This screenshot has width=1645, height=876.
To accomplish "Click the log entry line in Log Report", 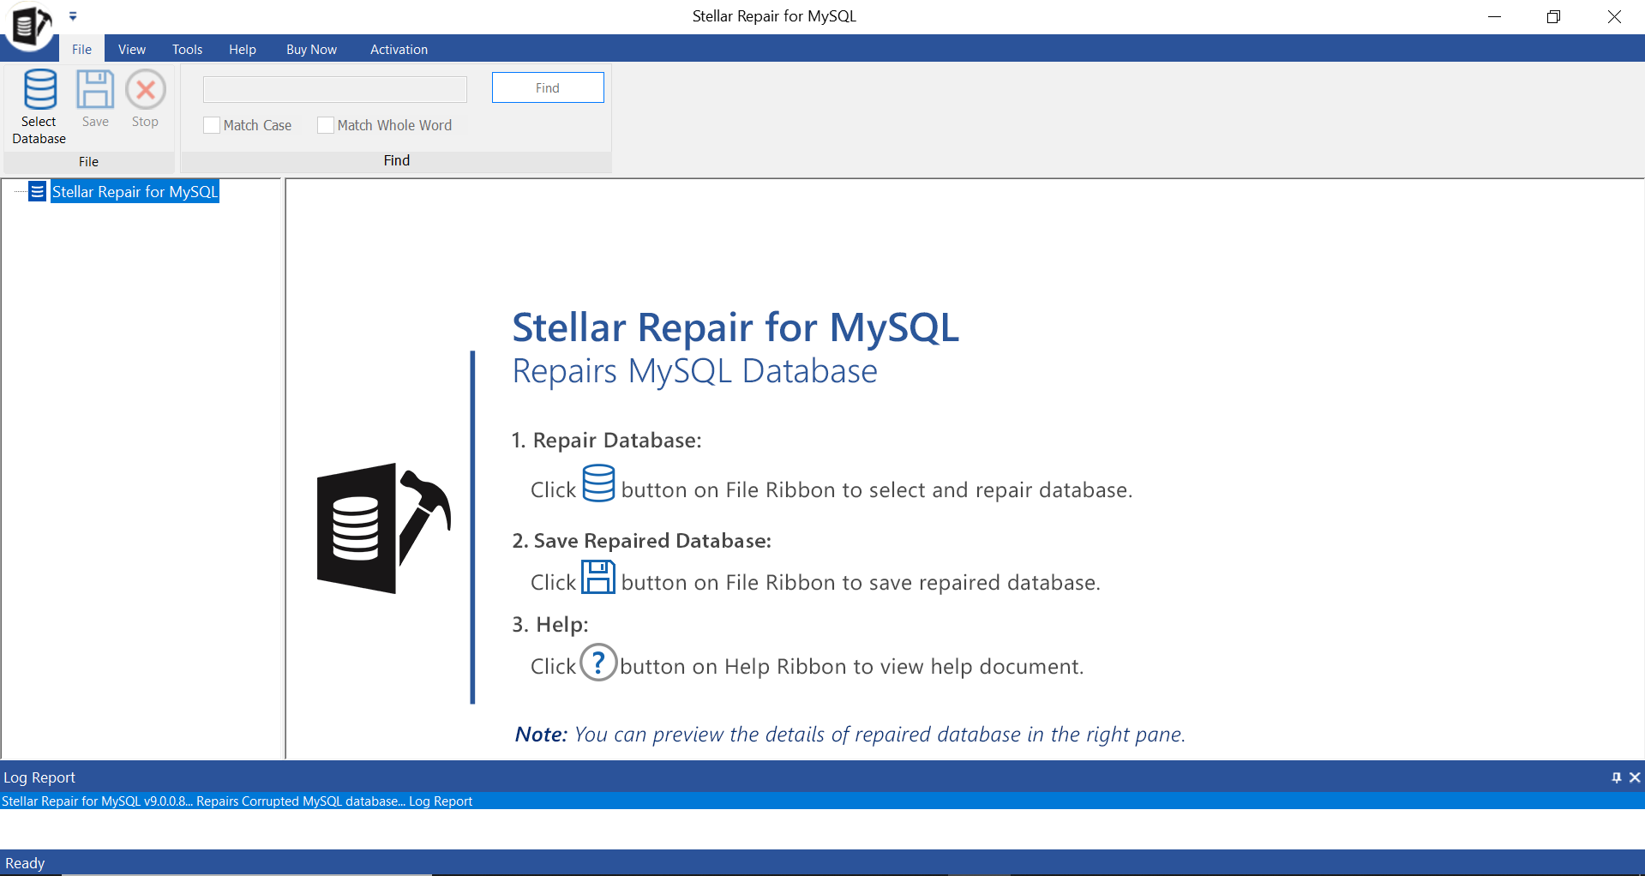I will (822, 801).
